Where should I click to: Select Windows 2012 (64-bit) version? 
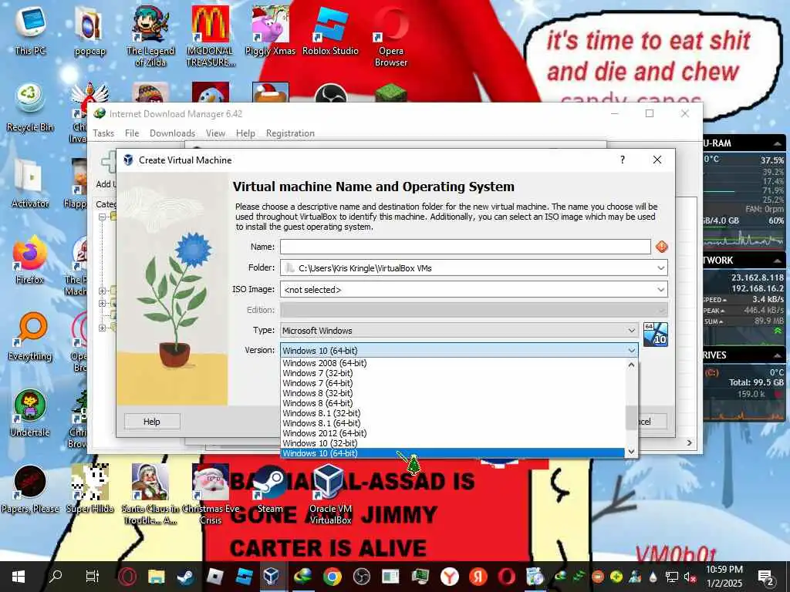pos(452,433)
